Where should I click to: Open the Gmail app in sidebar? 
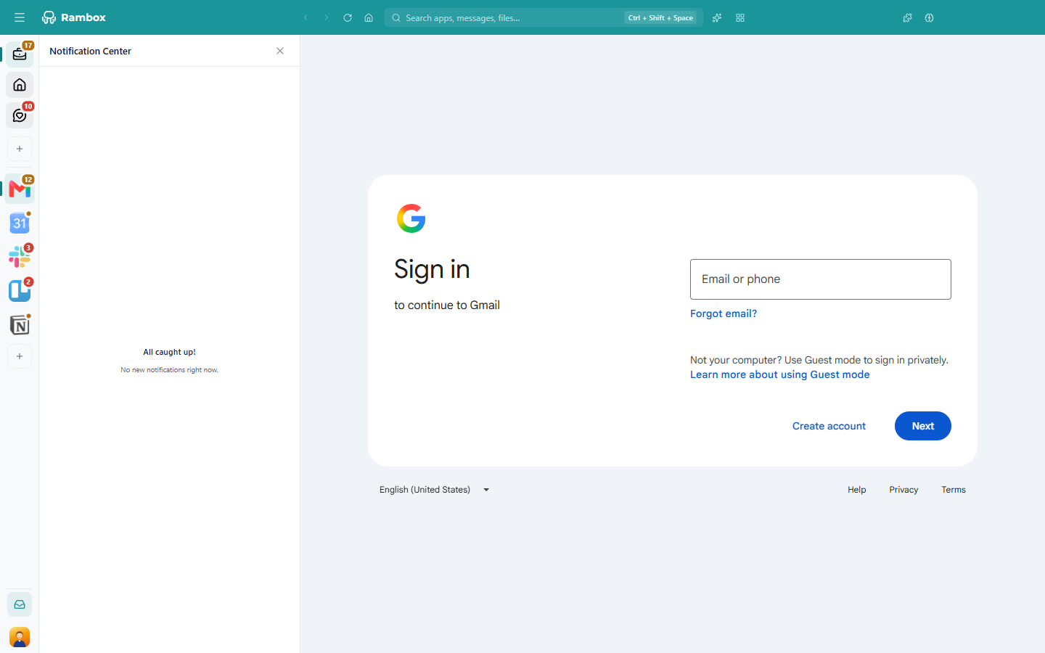point(20,189)
